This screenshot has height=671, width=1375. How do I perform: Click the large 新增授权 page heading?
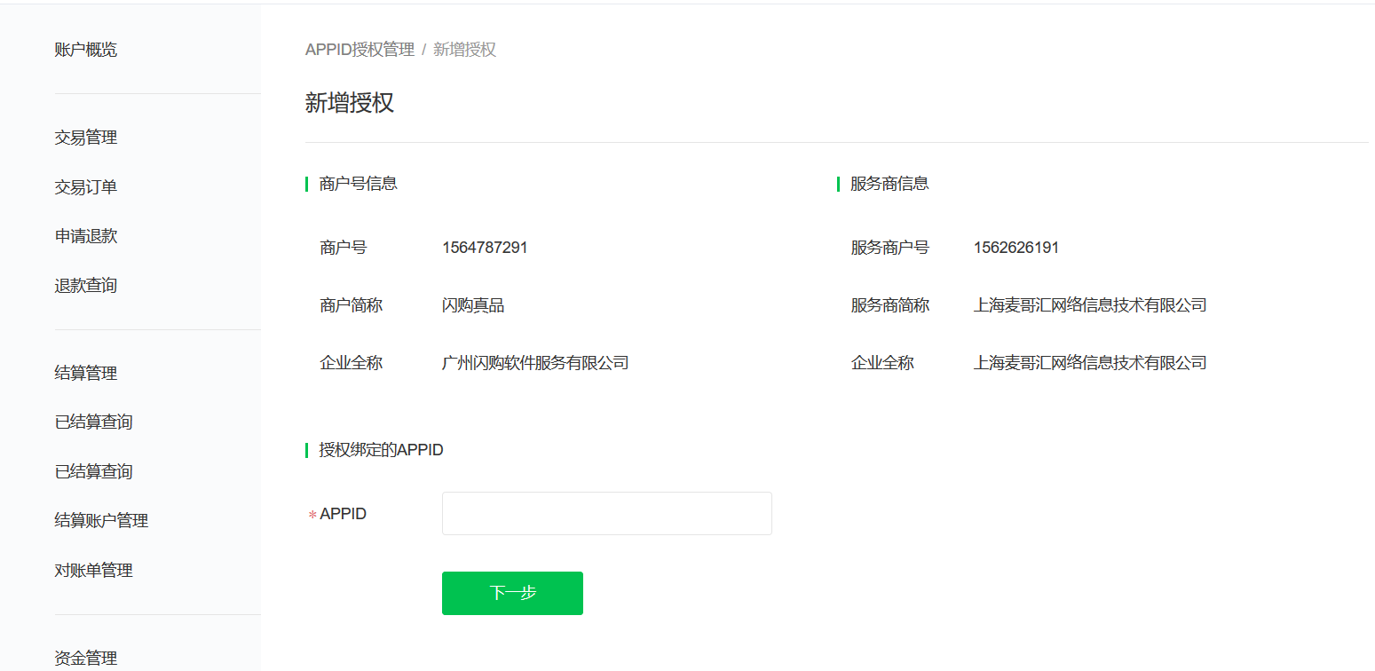coord(350,103)
